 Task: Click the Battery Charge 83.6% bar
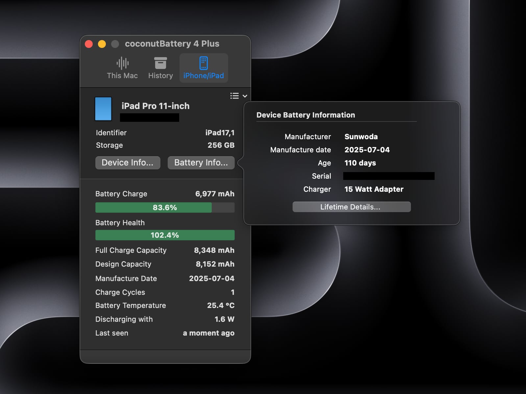pyautogui.click(x=165, y=208)
